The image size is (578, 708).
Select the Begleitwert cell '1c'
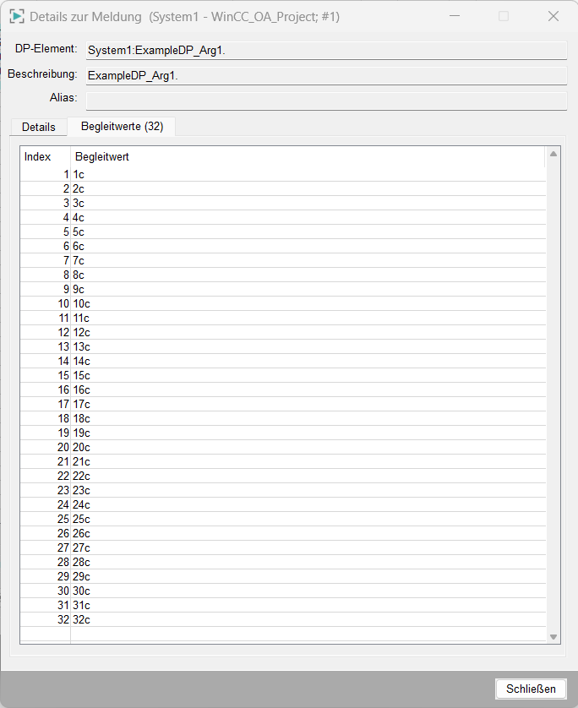coord(308,174)
